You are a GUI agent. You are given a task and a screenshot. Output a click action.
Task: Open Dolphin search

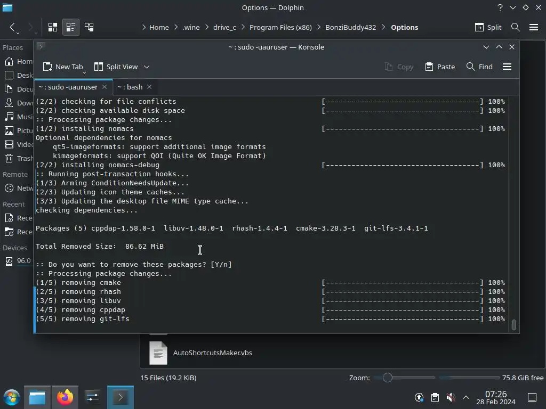[516, 27]
